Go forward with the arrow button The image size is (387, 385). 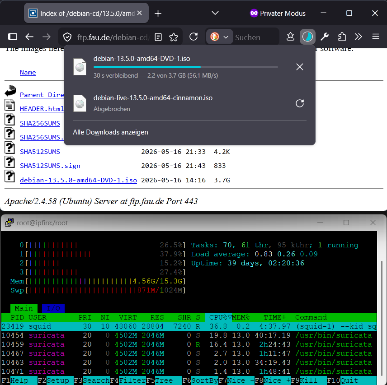click(47, 37)
